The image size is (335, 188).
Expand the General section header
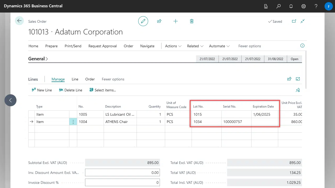38,59
